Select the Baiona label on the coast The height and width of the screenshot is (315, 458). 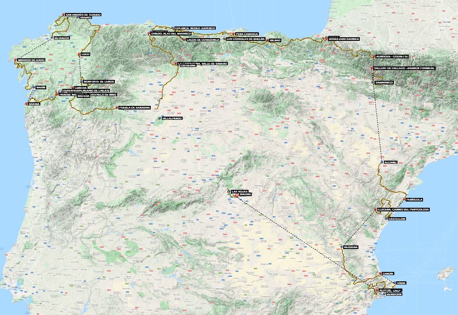34,104
